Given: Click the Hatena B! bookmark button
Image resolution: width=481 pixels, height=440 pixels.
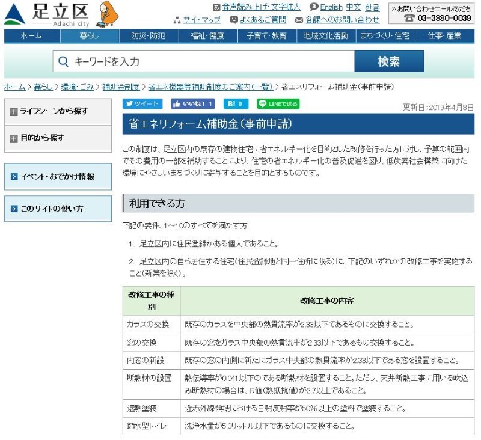Looking at the screenshot, I should coord(236,103).
